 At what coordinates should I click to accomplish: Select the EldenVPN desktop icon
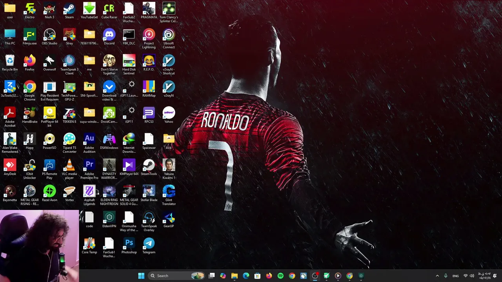[109, 220]
